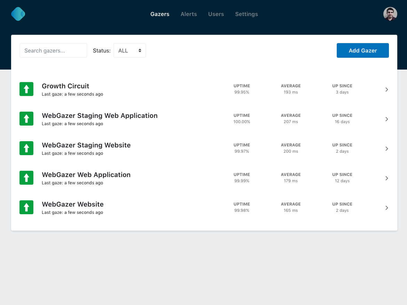This screenshot has height=305, width=407.
Task: Open the Growth Circuit gazer title
Action: 65,86
